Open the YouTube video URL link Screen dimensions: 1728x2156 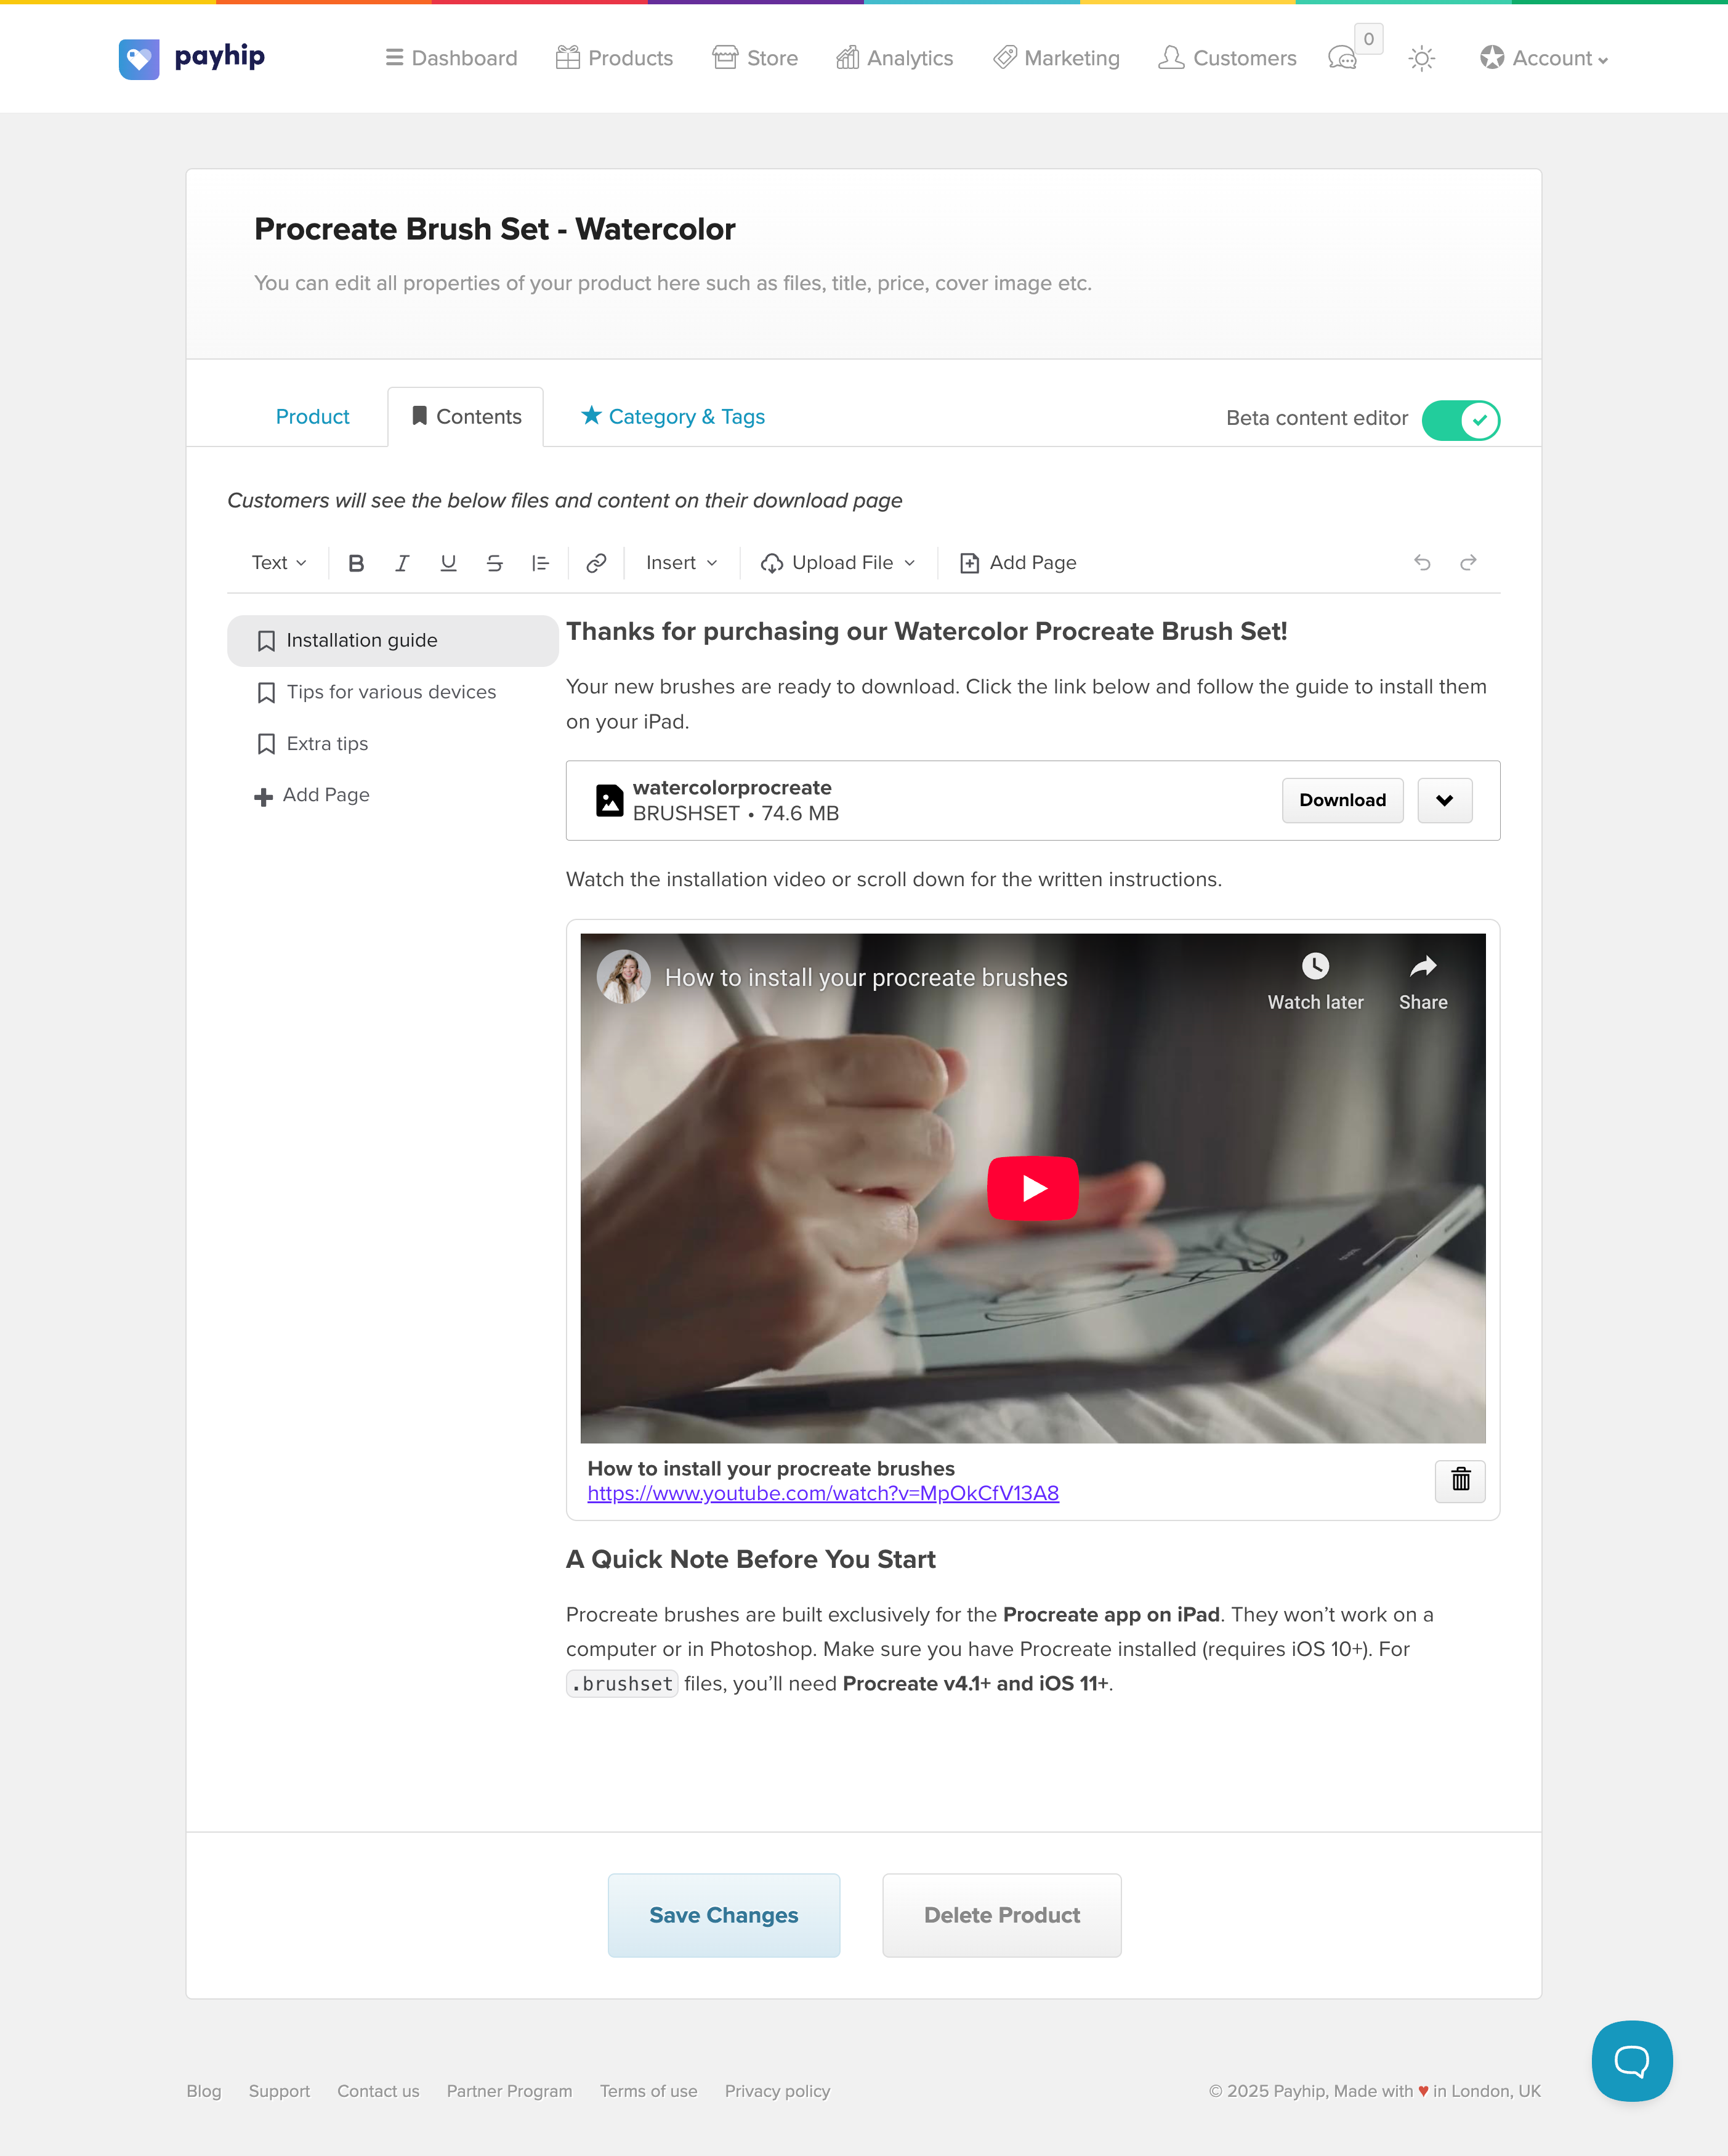pos(823,1493)
